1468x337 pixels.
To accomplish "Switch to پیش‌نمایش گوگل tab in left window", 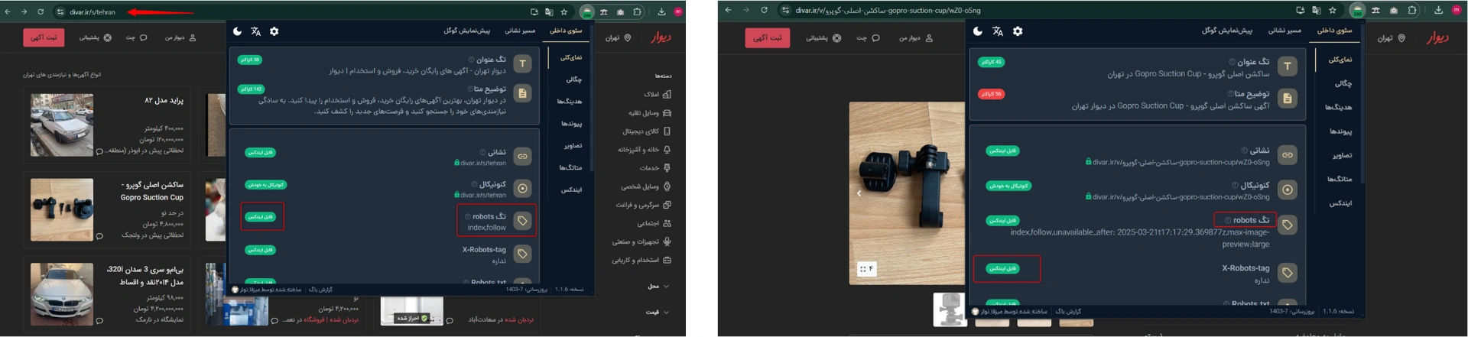I will click(x=467, y=31).
